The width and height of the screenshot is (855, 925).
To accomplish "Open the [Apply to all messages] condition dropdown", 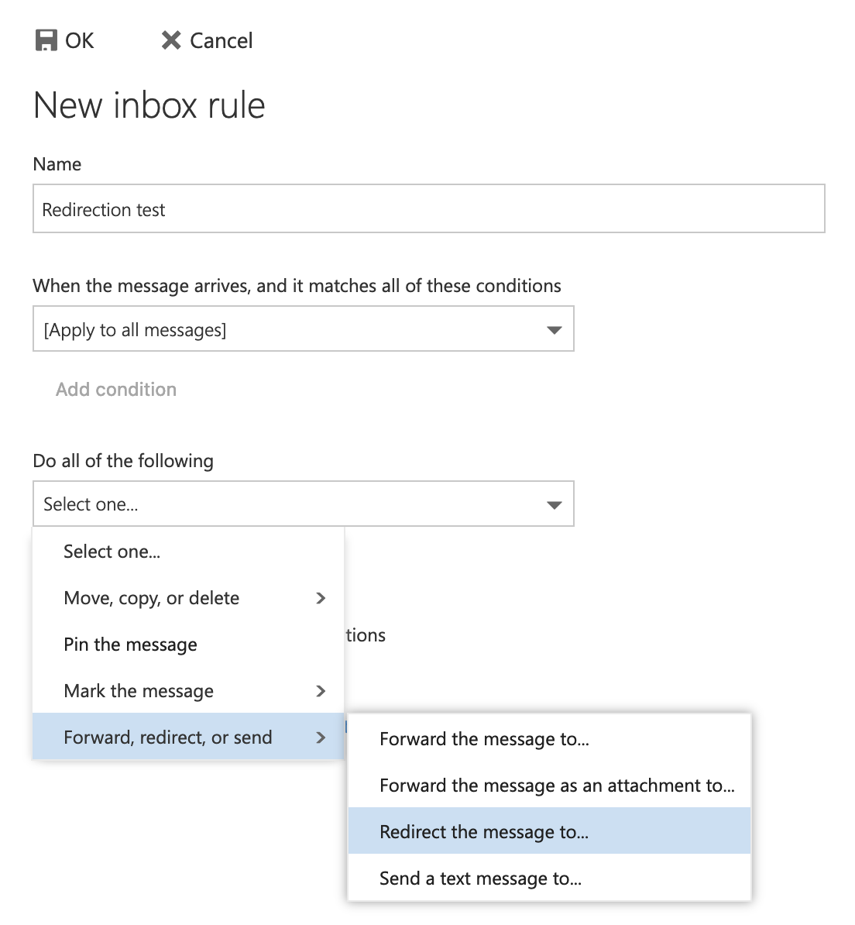I will (x=302, y=328).
